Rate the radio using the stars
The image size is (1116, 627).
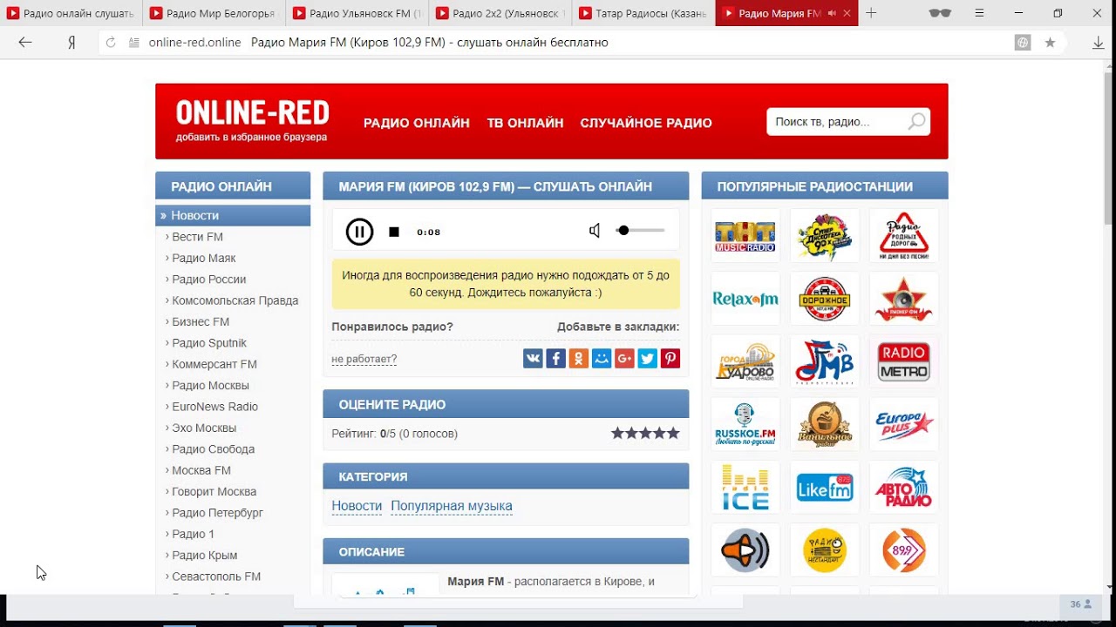tap(645, 433)
